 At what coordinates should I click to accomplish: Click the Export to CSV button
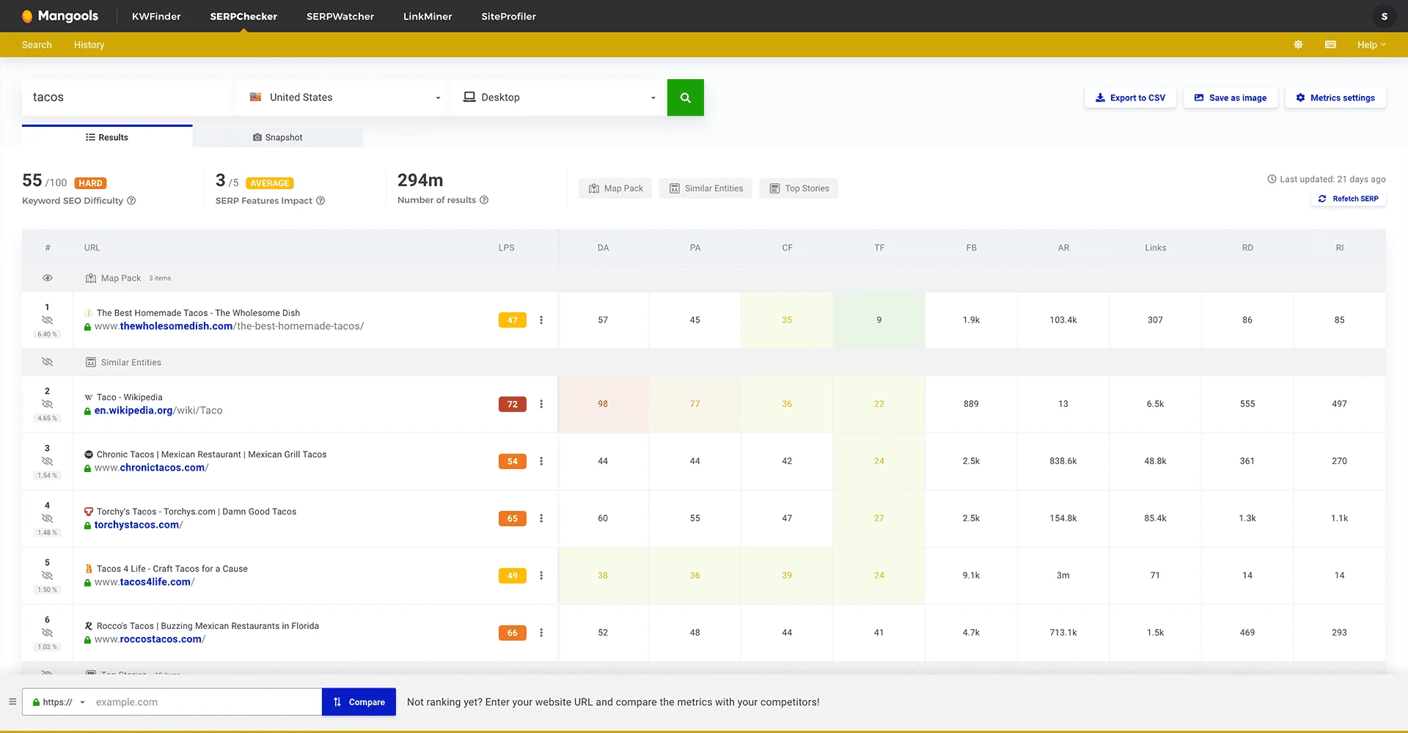coord(1130,97)
